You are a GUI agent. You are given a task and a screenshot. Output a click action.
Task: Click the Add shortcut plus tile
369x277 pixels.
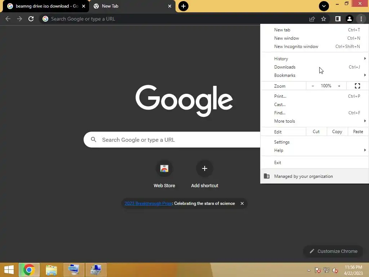[x=205, y=174]
